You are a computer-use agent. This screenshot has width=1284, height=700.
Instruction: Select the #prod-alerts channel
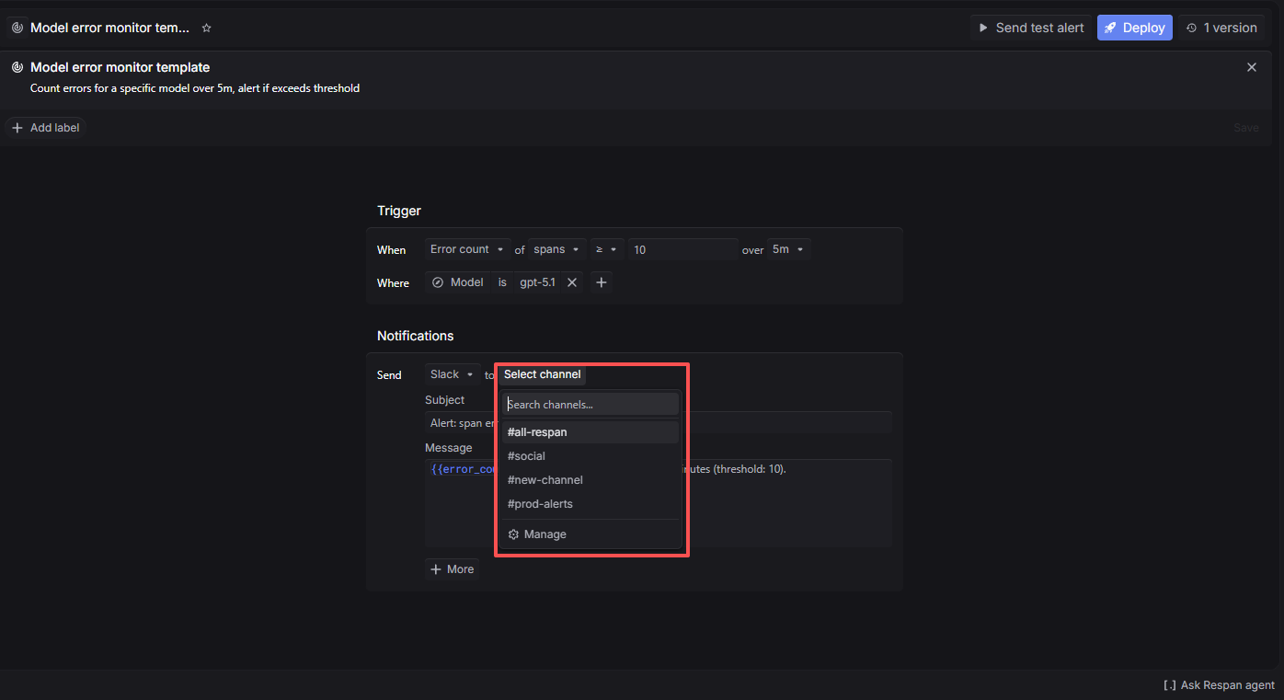[x=540, y=503]
